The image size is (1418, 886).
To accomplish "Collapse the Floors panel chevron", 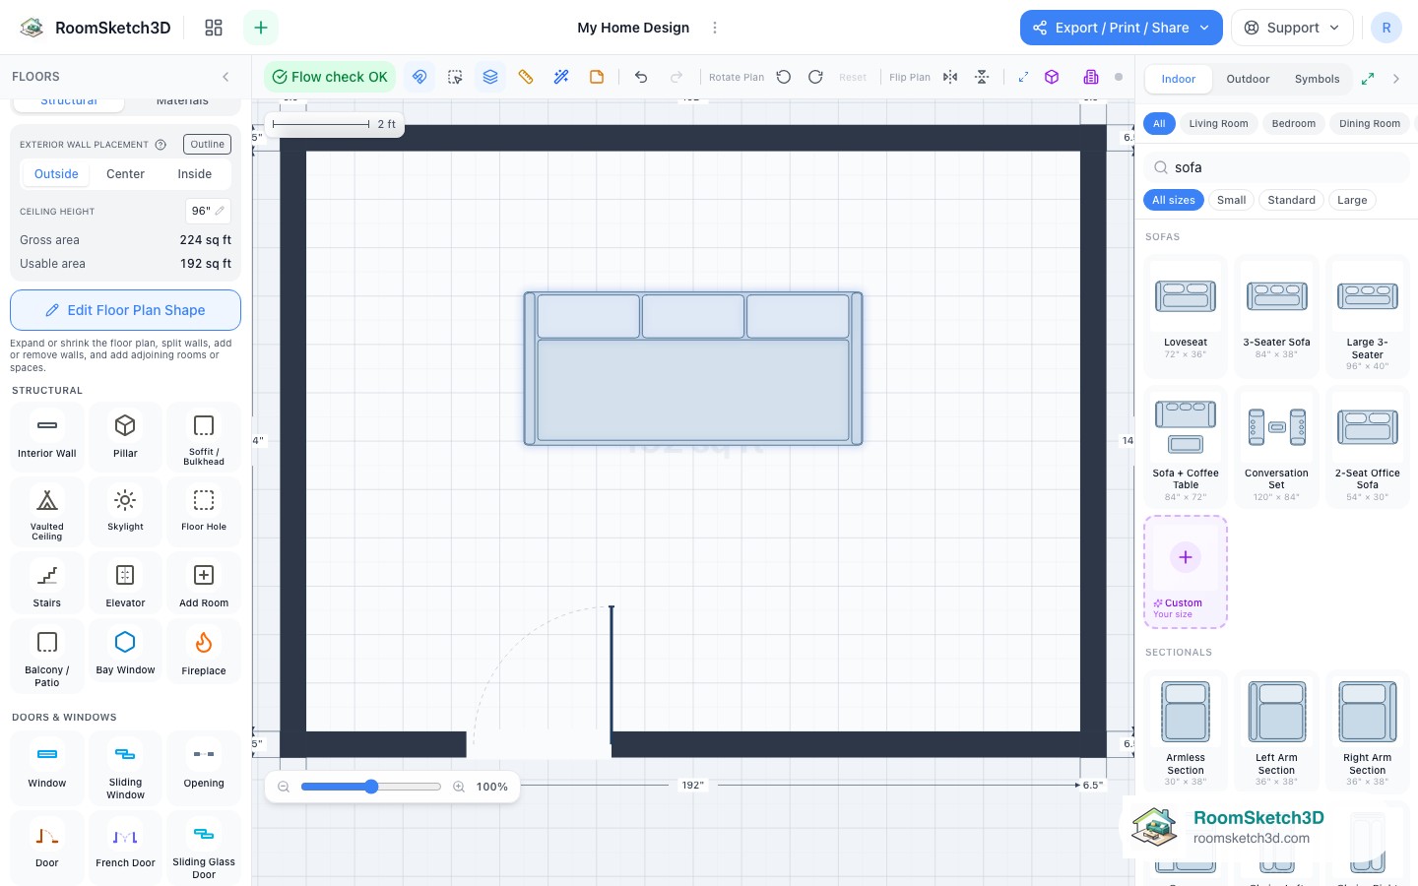I will tap(226, 77).
